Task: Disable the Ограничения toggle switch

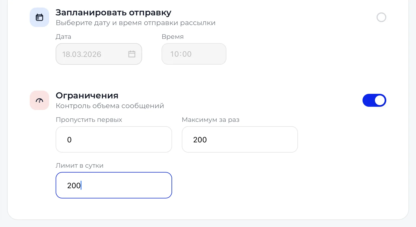Action: click(x=374, y=100)
